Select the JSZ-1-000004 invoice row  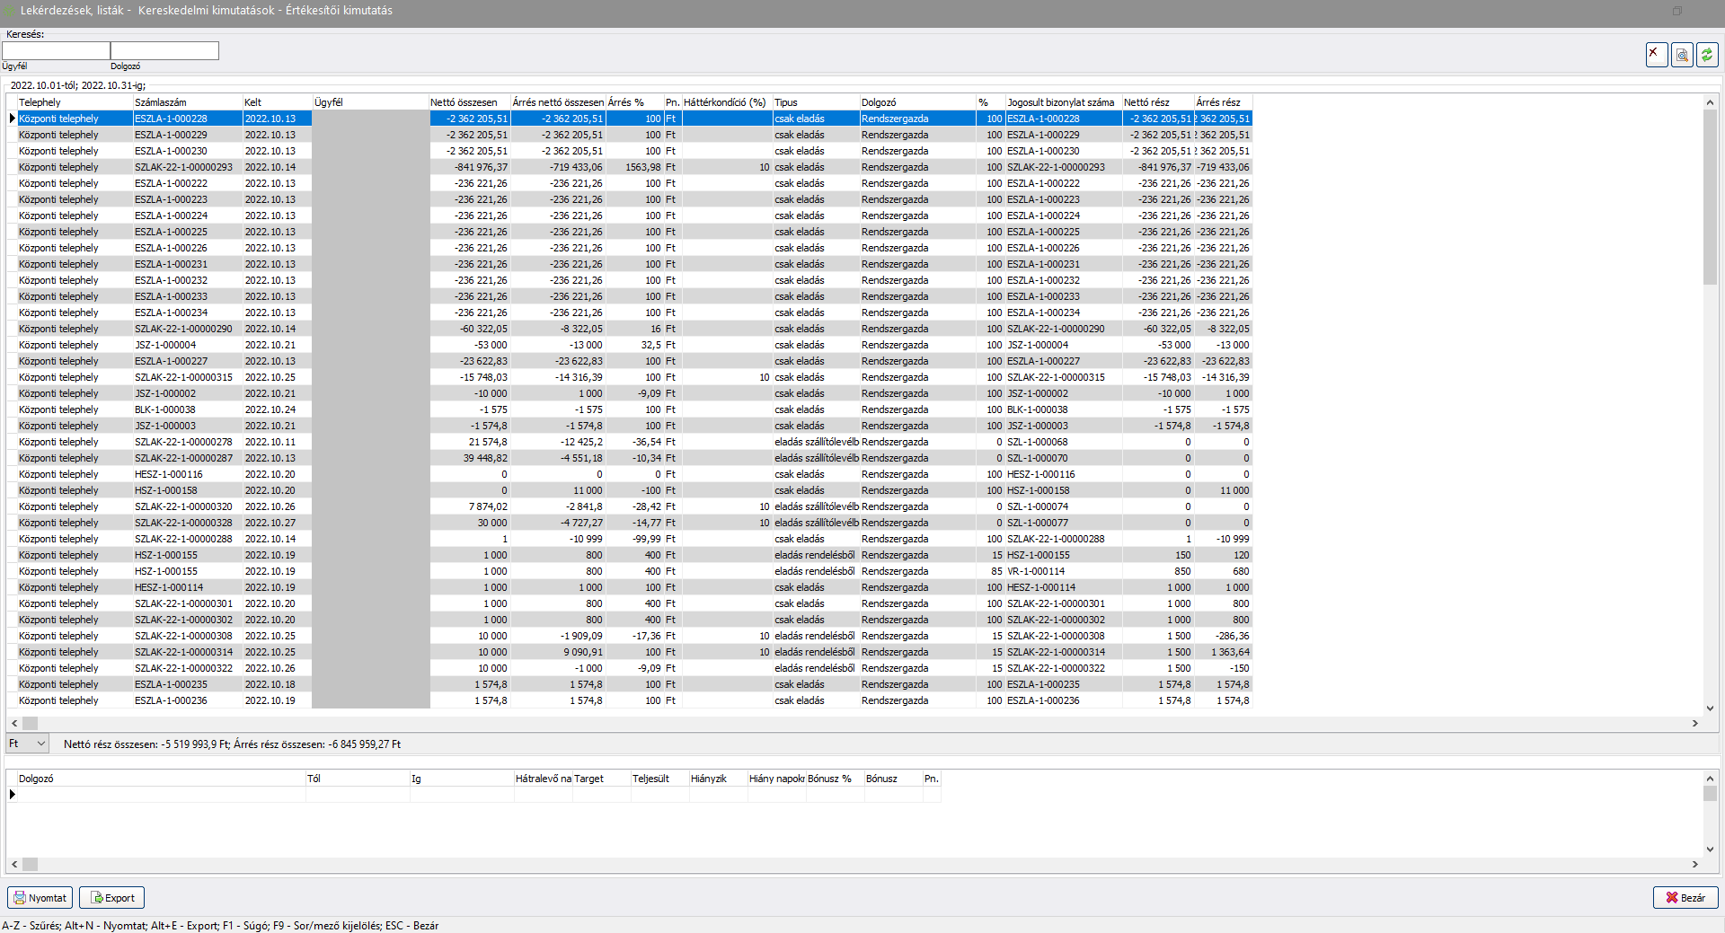(x=165, y=345)
